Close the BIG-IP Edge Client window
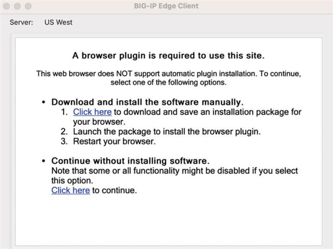The image size is (333, 249). click(6, 6)
